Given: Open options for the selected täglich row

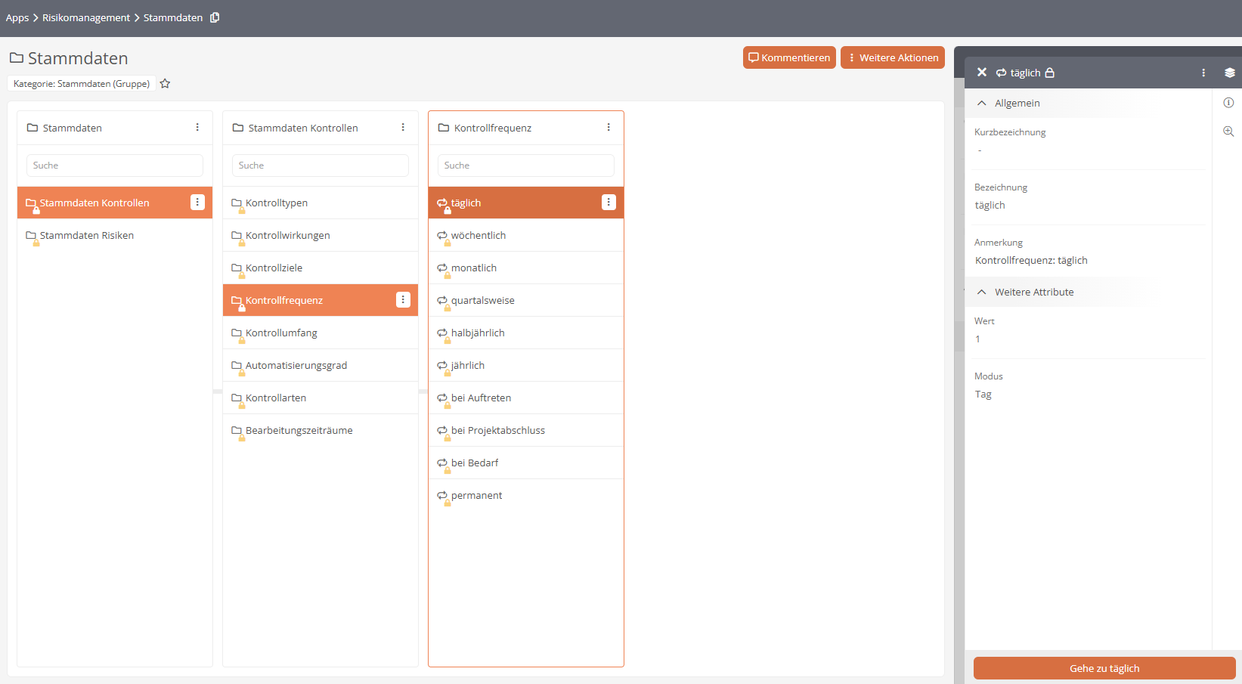Looking at the screenshot, I should pyautogui.click(x=609, y=203).
